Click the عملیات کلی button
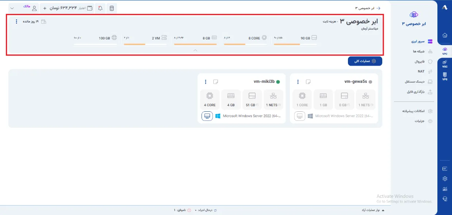Screen dimensions: 452x215 pyautogui.click(x=365, y=61)
